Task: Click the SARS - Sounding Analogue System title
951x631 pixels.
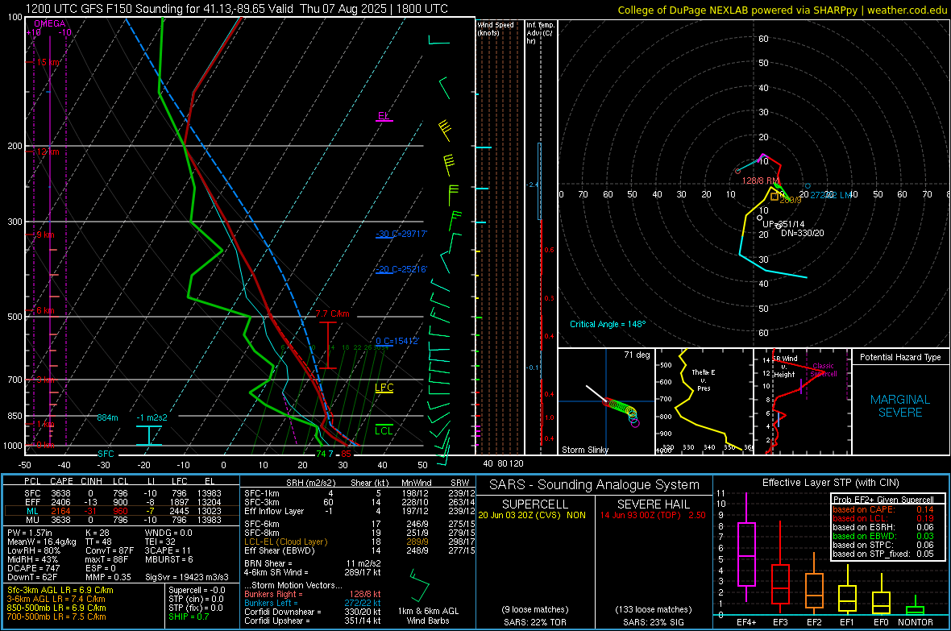Action: [594, 485]
